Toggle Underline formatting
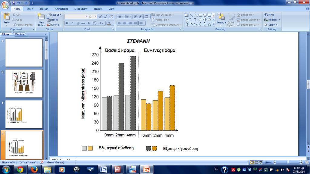Screen dimensions: 310x174 pos(78,23)
